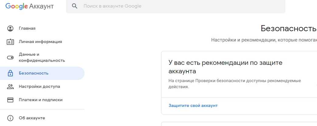Click the Настройки доступа people icon
The image size is (317, 126).
tap(10, 87)
